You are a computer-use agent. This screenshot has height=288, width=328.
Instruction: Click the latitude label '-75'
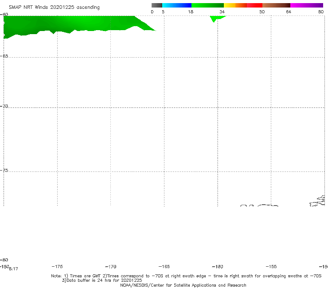(4, 171)
